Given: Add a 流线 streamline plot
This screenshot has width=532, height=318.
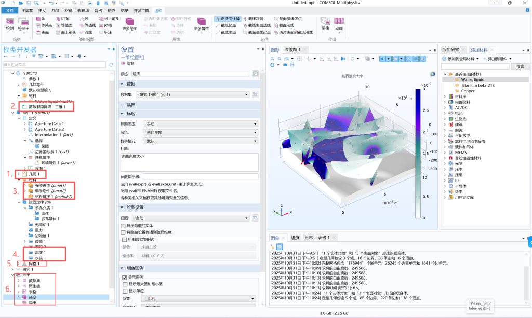Looking at the screenshot, I should pos(85,32).
